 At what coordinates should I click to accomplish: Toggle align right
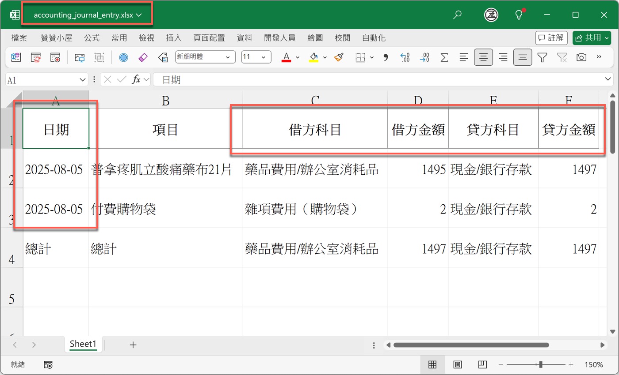click(x=503, y=57)
